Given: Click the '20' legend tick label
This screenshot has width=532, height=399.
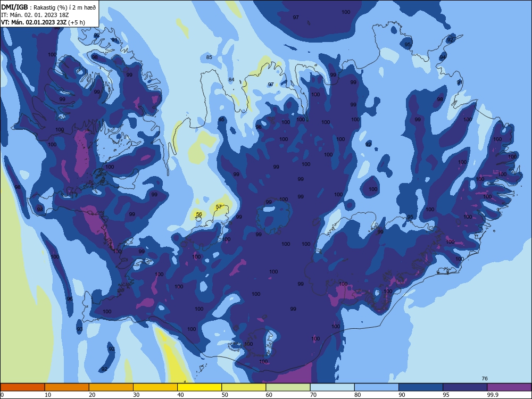Looking at the screenshot, I should click(92, 395).
